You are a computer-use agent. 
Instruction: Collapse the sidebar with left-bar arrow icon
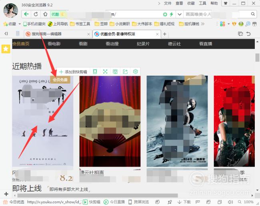(x=6, y=34)
